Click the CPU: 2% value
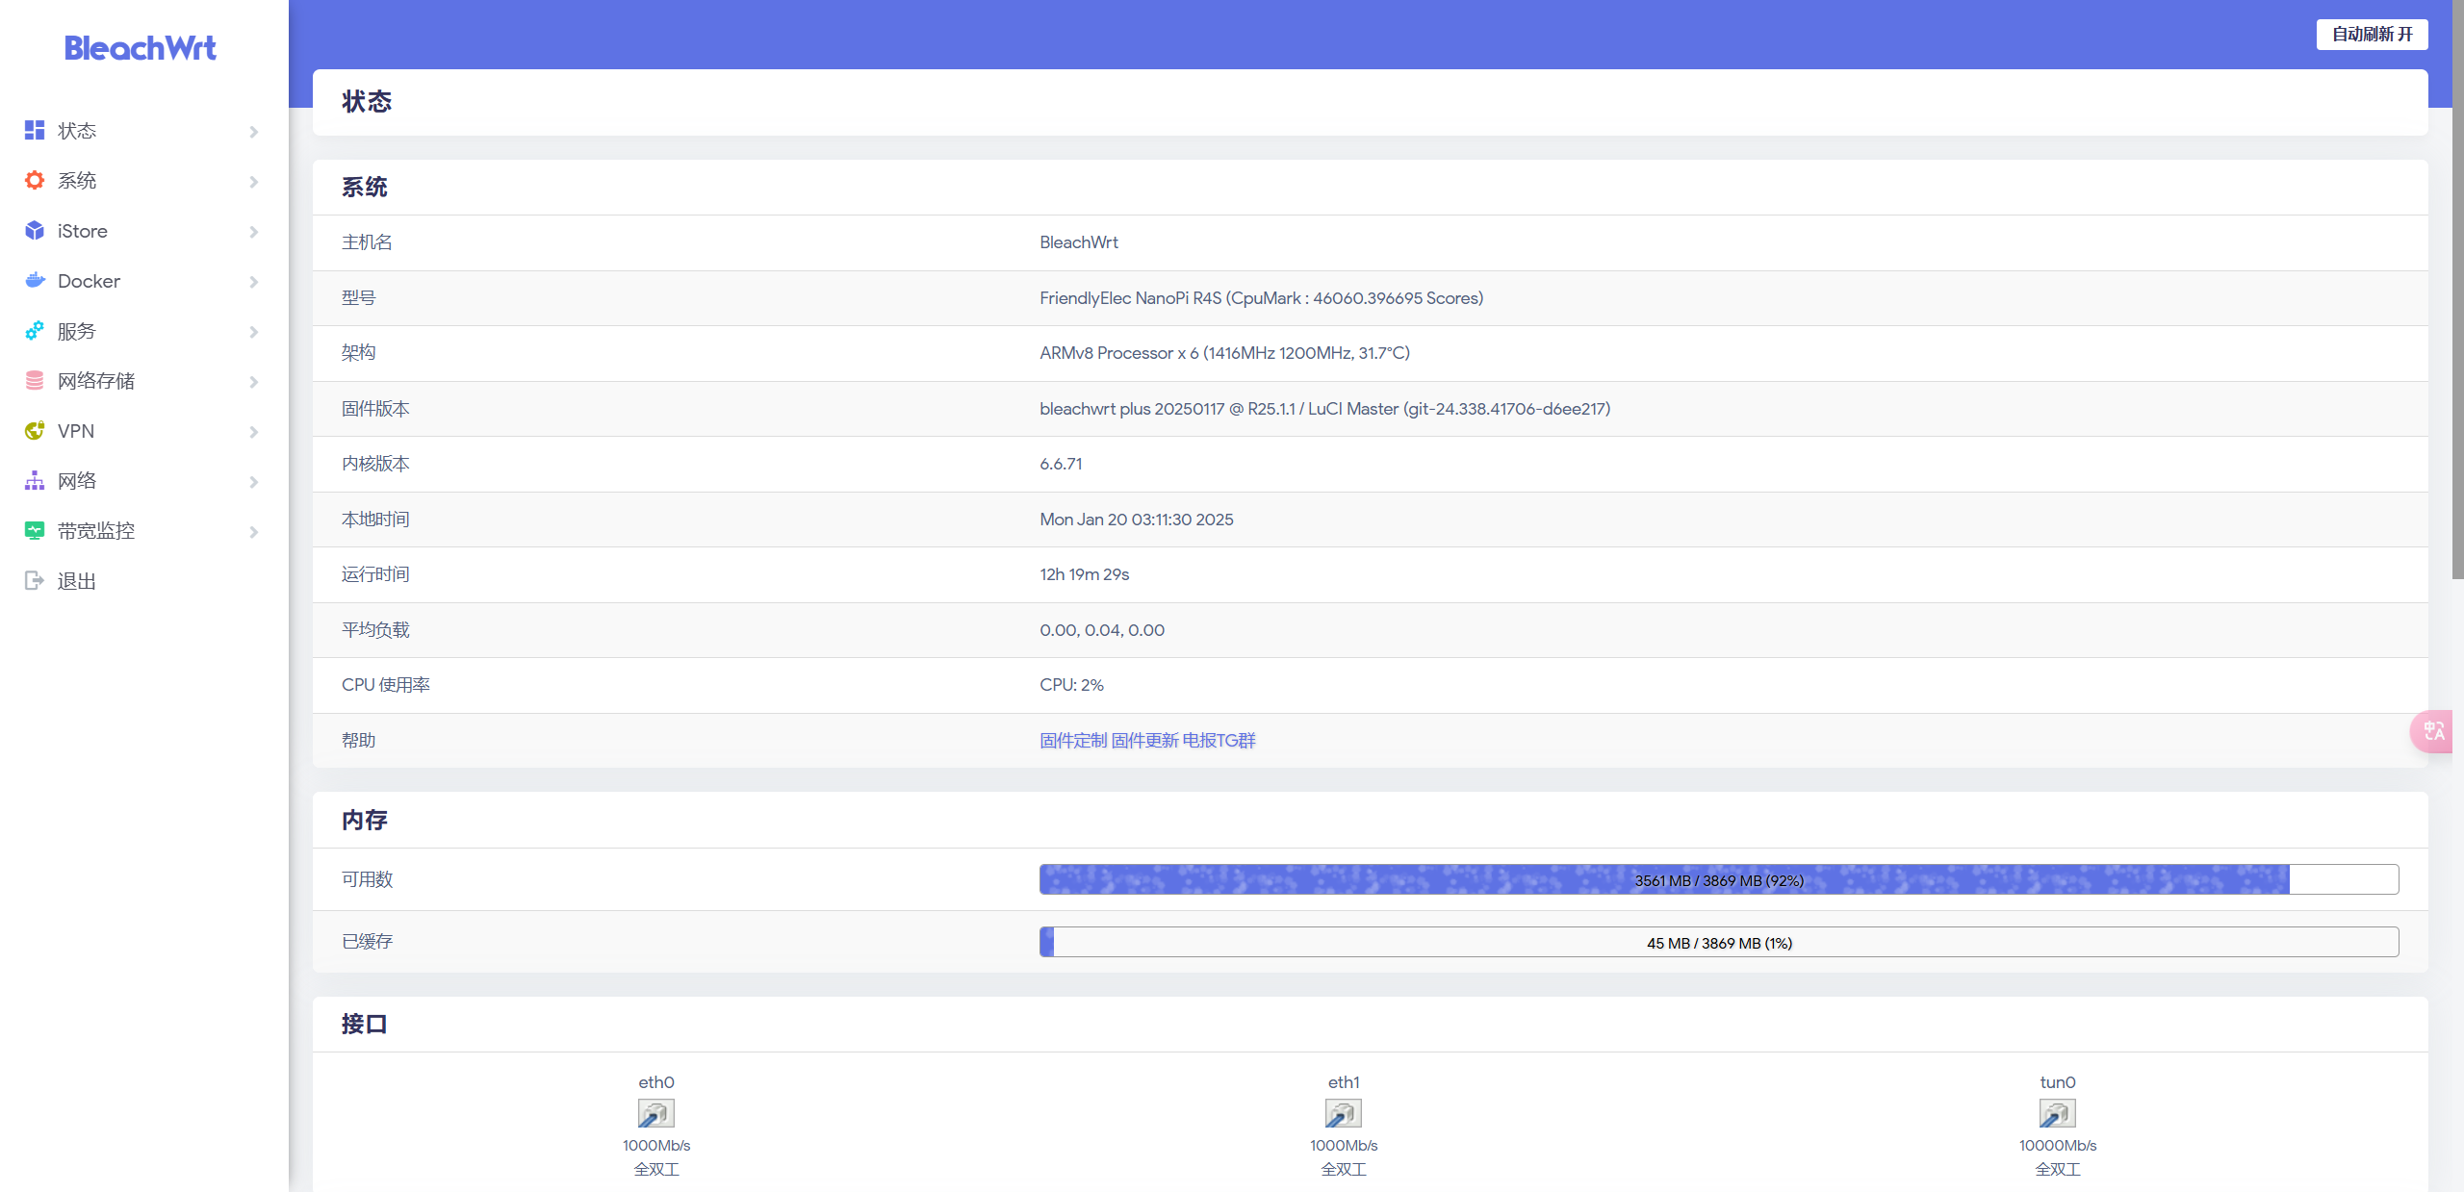Image resolution: width=2464 pixels, height=1192 pixels. point(1071,685)
